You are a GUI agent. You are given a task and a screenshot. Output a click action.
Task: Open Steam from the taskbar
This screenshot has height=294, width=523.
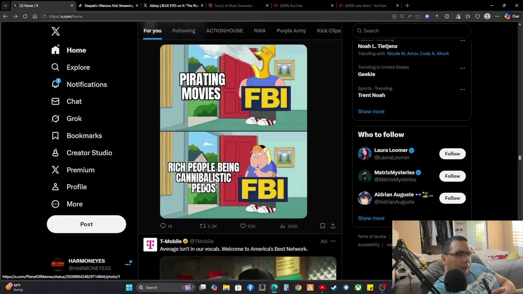coord(334,287)
